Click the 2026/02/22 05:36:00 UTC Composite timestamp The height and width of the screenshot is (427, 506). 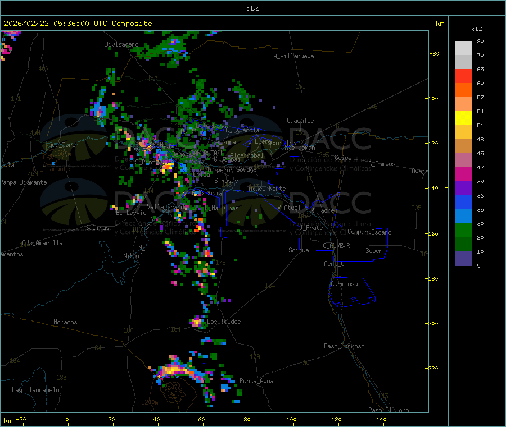(x=78, y=24)
